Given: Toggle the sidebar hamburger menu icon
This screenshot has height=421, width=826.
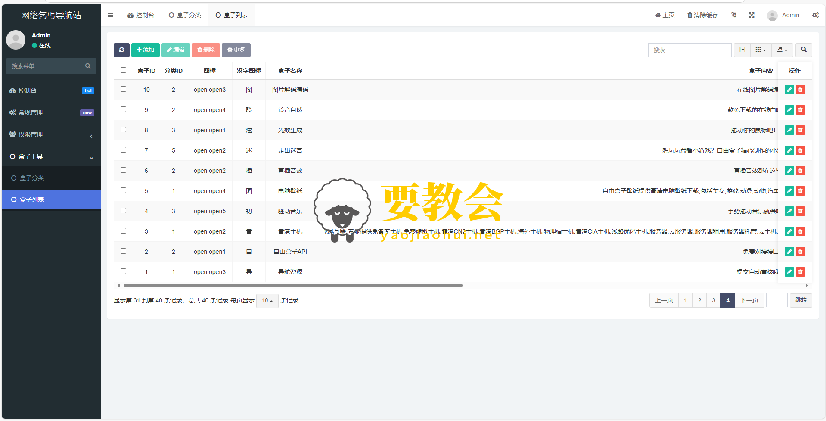Looking at the screenshot, I should (111, 15).
